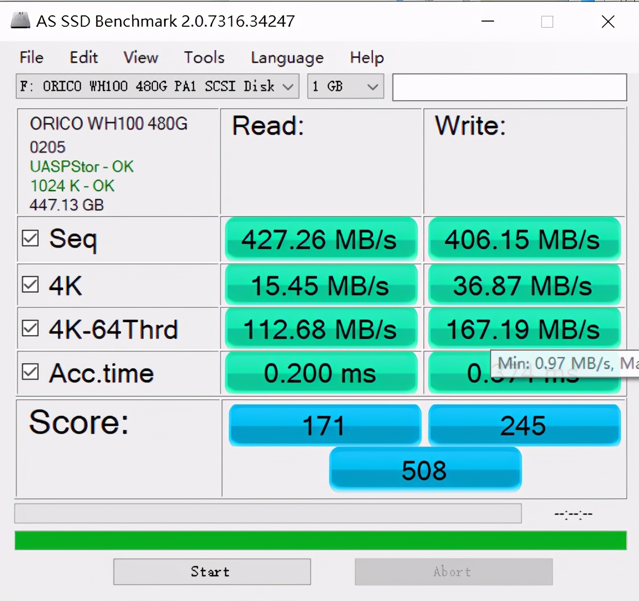Minimize the AS SSD Benchmark window
639x601 pixels.
pyautogui.click(x=488, y=22)
